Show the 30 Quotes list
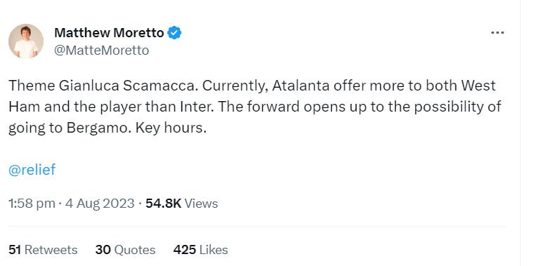 [x=125, y=250]
